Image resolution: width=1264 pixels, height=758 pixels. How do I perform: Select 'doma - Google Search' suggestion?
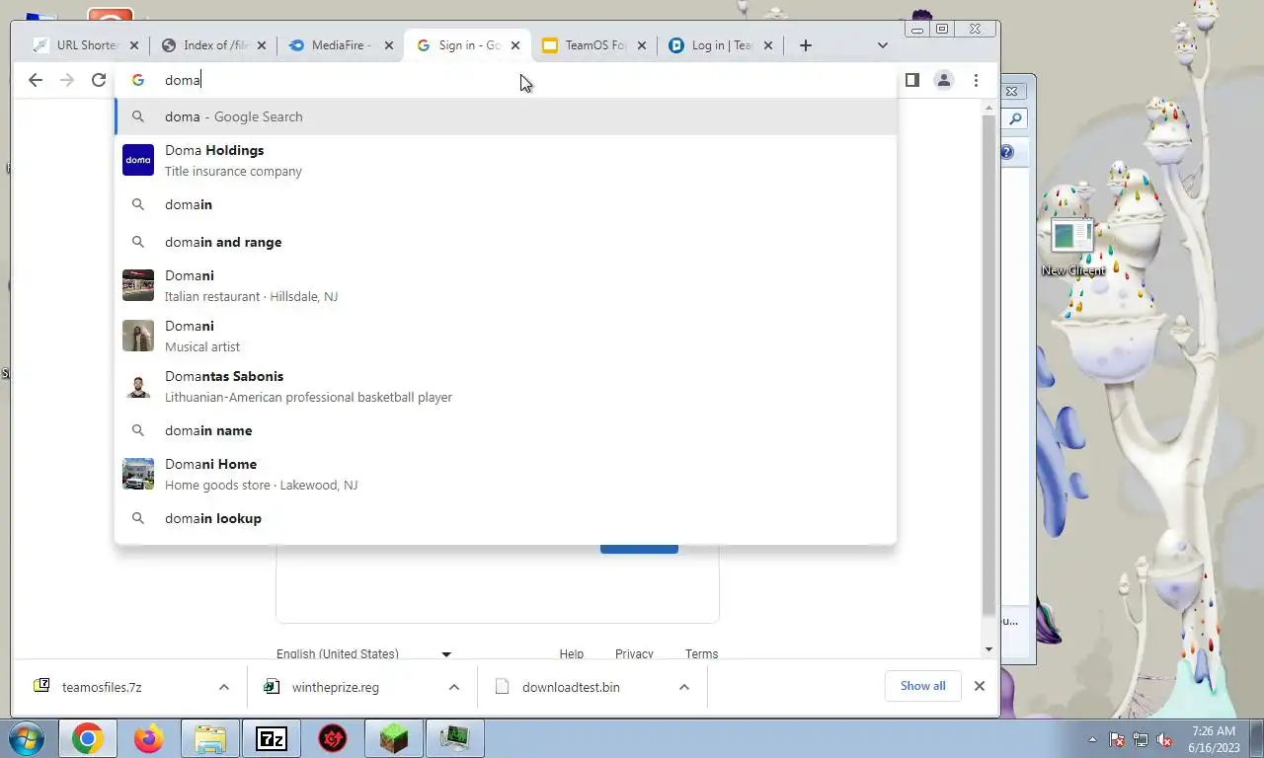(x=506, y=116)
